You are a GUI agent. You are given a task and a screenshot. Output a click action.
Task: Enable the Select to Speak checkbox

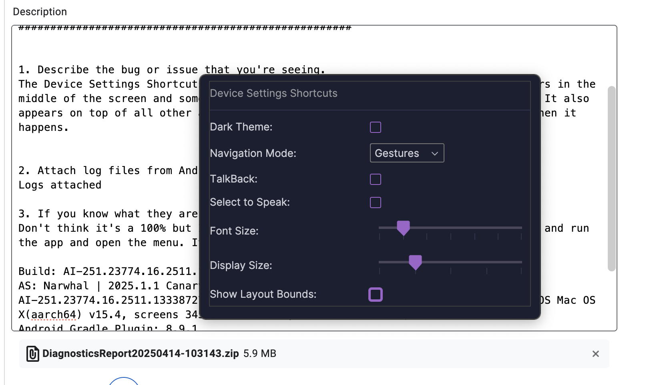pos(375,203)
